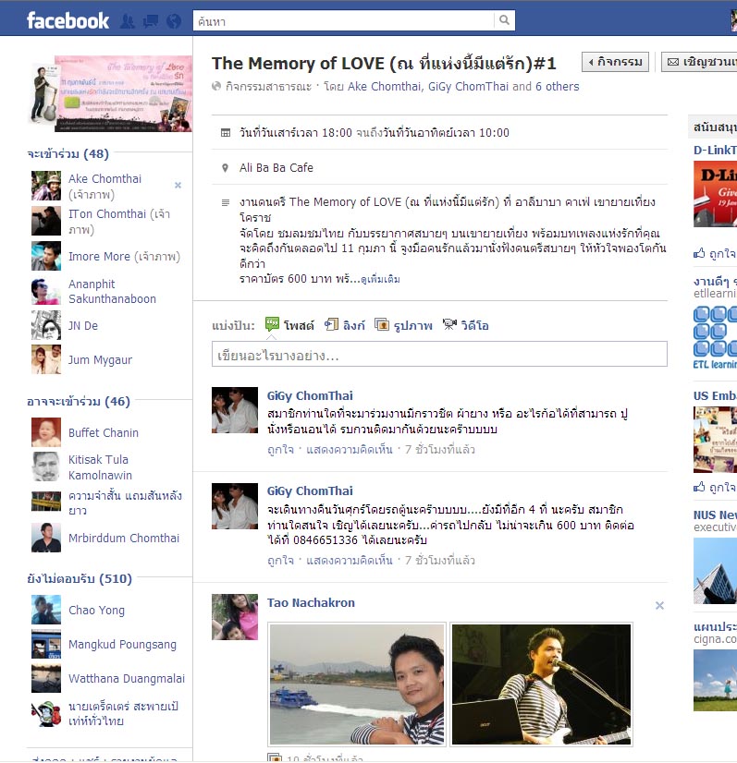This screenshot has width=737, height=763.
Task: Select the รูปภาพ share tab
Action: coord(412,325)
